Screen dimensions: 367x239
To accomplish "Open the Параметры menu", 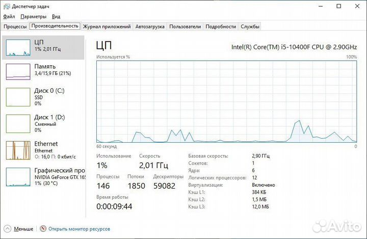I will (33, 16).
